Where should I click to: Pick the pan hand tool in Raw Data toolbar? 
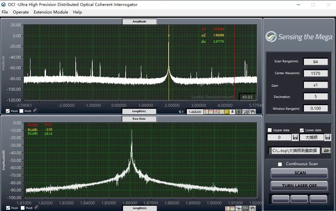[253, 208]
